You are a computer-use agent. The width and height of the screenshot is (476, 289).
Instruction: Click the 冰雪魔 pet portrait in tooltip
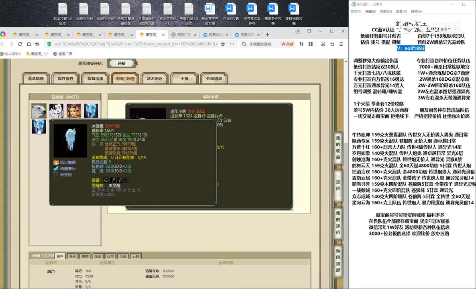pyautogui.click(x=70, y=140)
